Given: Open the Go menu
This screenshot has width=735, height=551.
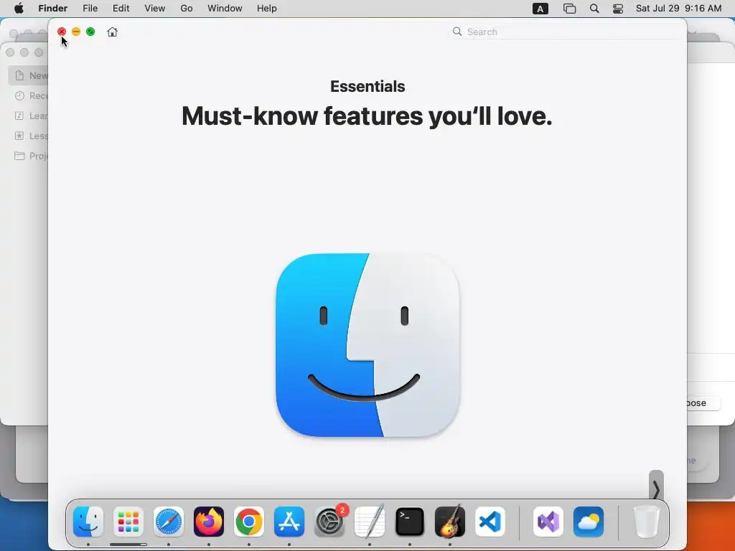Looking at the screenshot, I should 187,9.
